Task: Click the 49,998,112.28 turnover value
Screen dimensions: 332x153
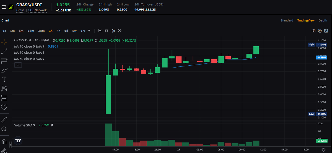Action: (x=145, y=10)
